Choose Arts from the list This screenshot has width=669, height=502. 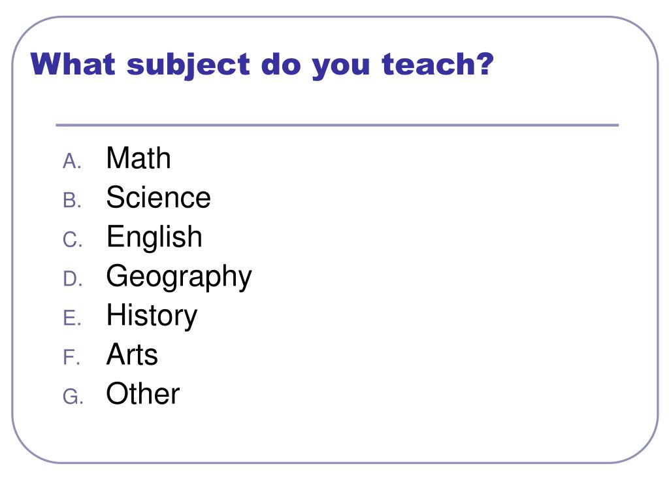[132, 354]
